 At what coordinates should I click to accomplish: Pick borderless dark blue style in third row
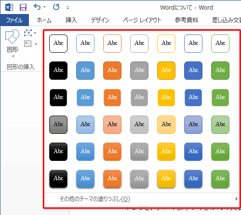(x=193, y=98)
